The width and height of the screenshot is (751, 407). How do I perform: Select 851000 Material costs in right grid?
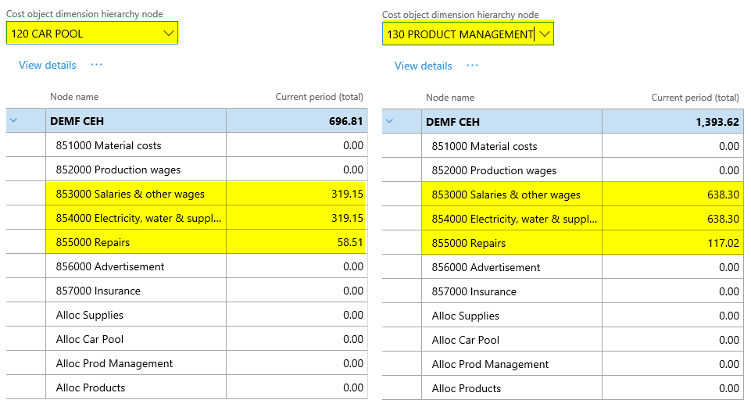[485, 146]
